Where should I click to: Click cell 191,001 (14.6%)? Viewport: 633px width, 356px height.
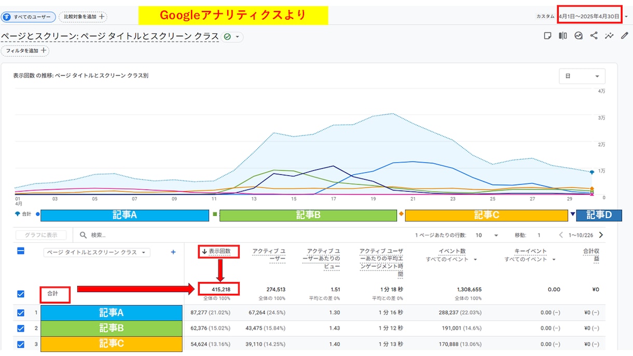coord(462,328)
